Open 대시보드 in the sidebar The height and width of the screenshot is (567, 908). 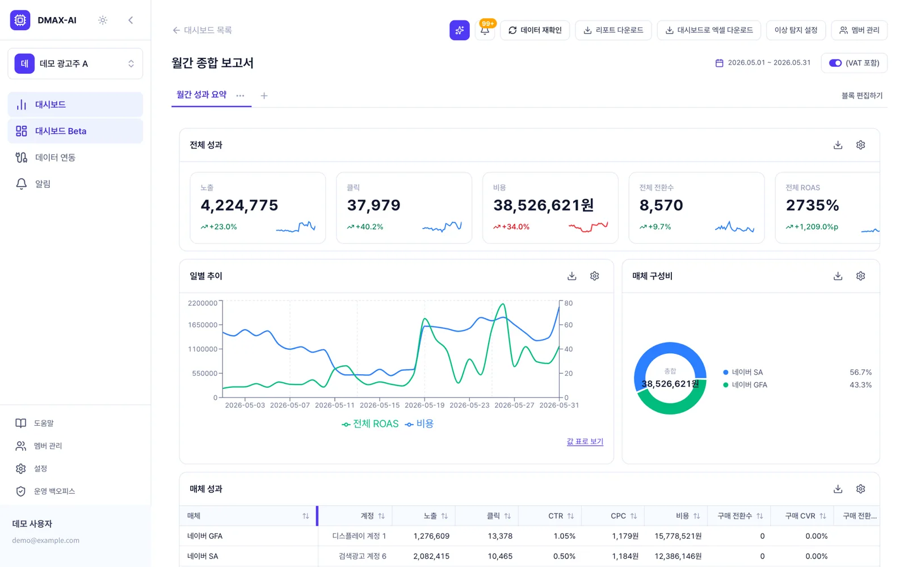pos(75,104)
